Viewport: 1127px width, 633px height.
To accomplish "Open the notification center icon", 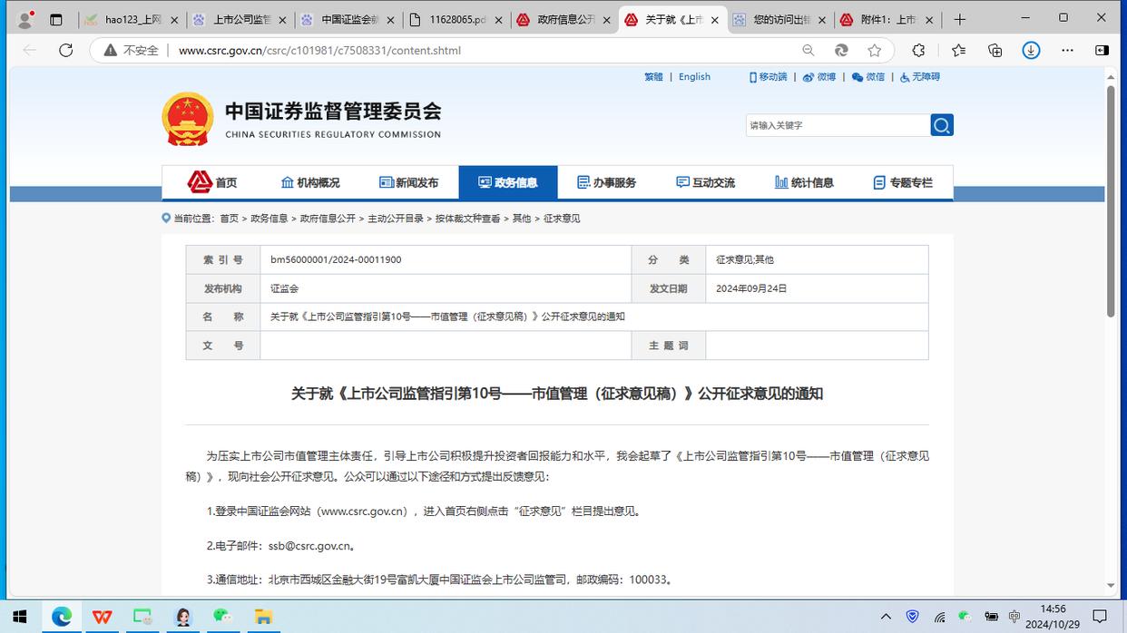I will (1101, 617).
